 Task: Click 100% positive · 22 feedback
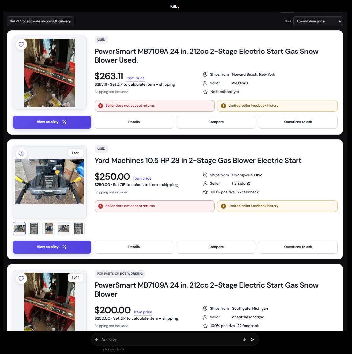coord(234,326)
